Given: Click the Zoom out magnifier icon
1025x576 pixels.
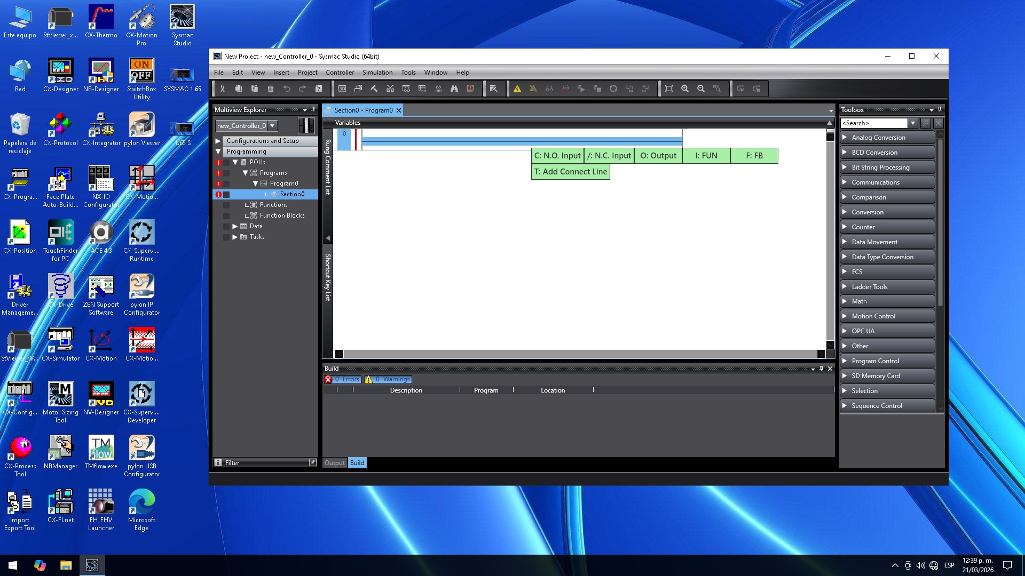Looking at the screenshot, I should (x=701, y=89).
